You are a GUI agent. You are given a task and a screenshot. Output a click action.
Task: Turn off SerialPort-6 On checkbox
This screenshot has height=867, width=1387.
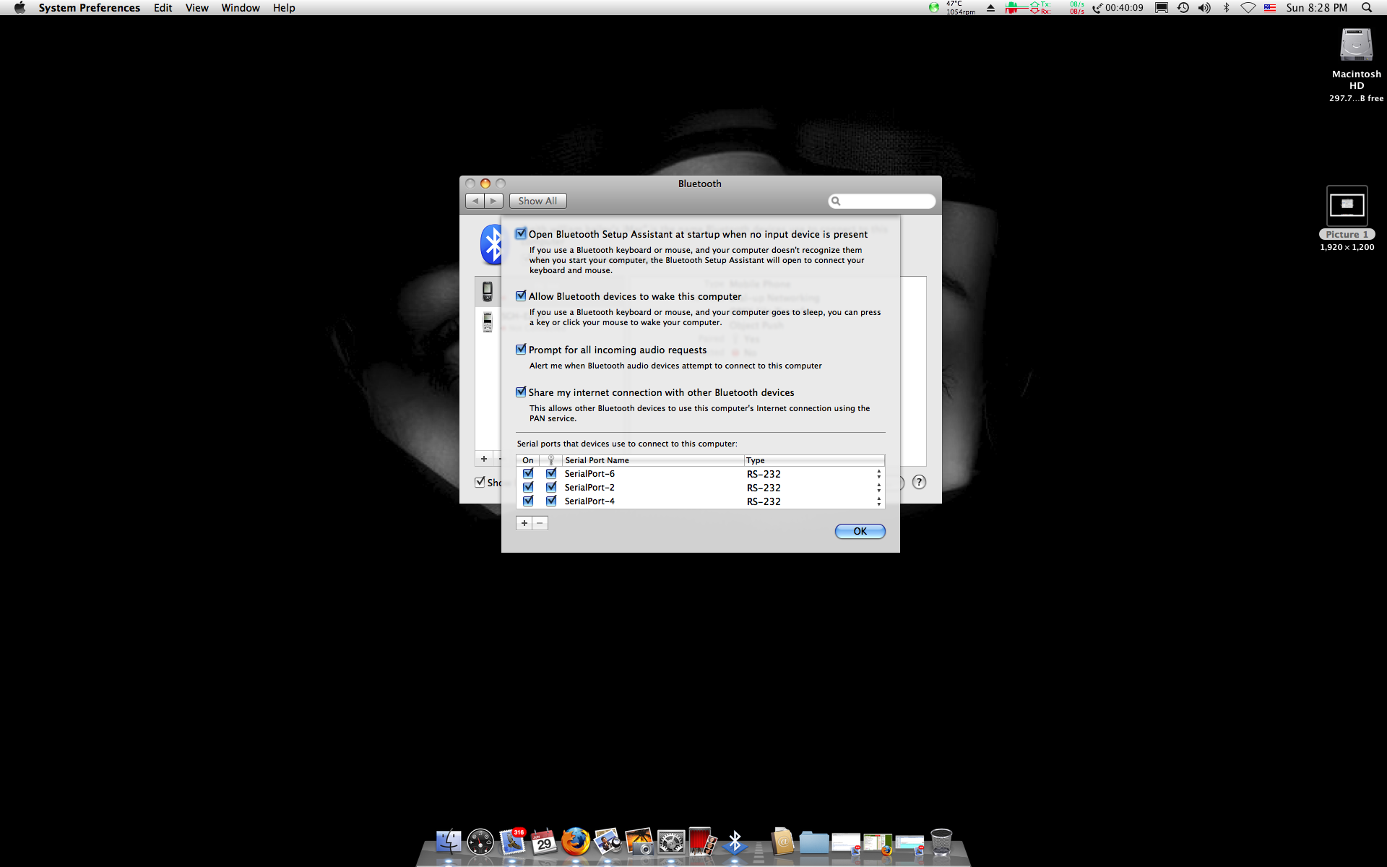point(528,474)
